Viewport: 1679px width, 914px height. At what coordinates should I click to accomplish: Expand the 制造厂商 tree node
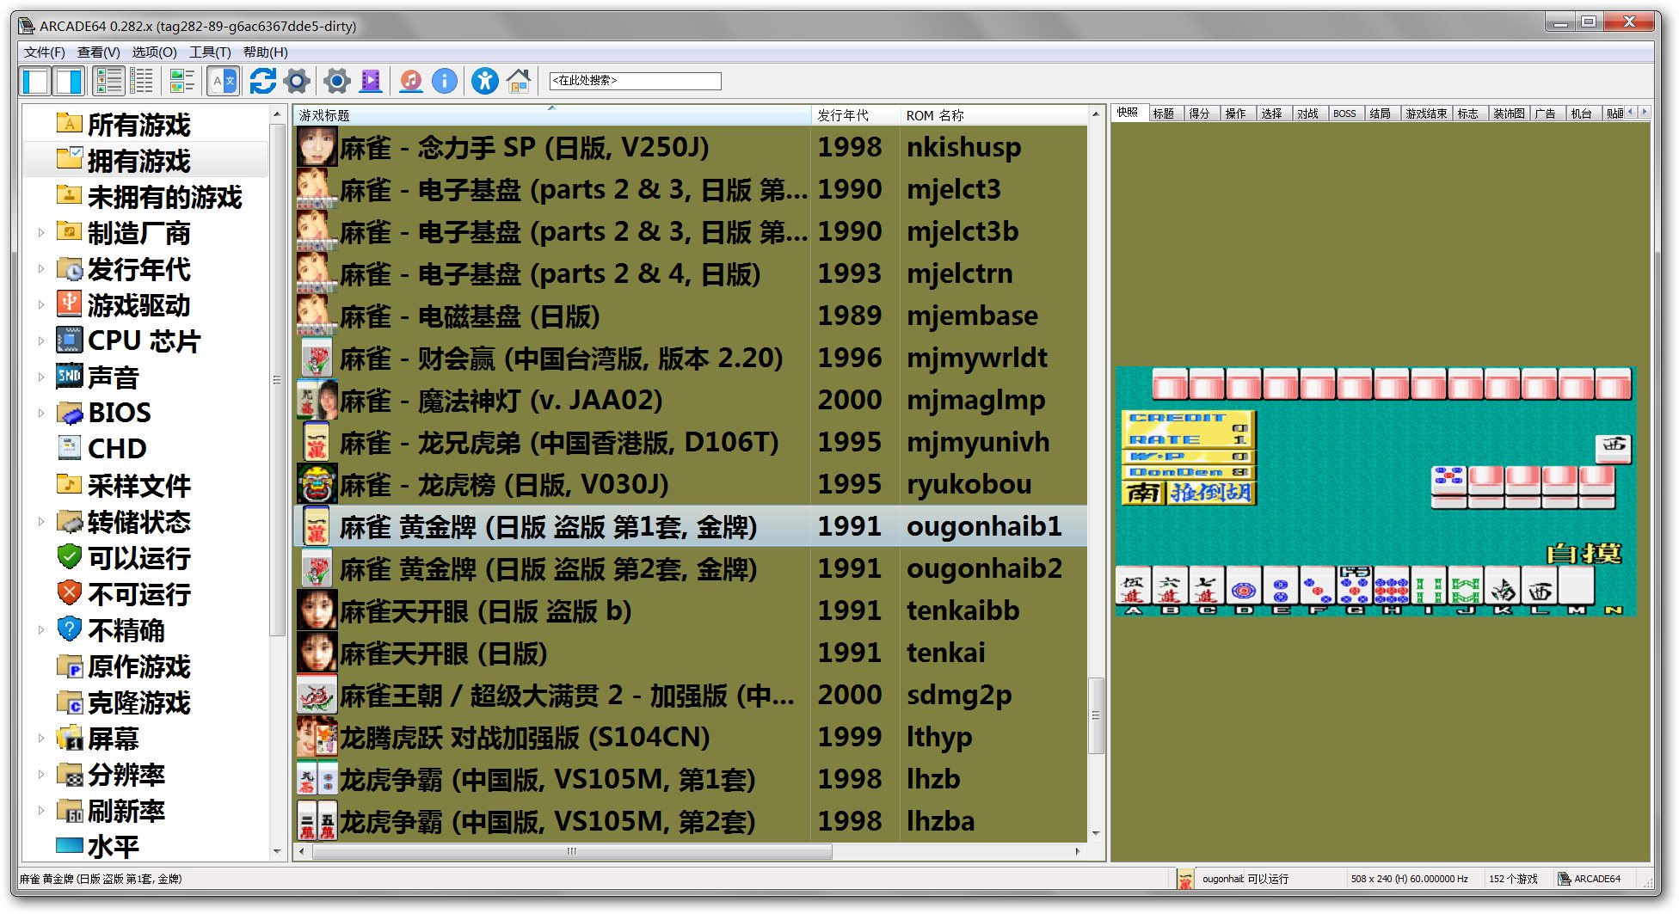pos(40,232)
